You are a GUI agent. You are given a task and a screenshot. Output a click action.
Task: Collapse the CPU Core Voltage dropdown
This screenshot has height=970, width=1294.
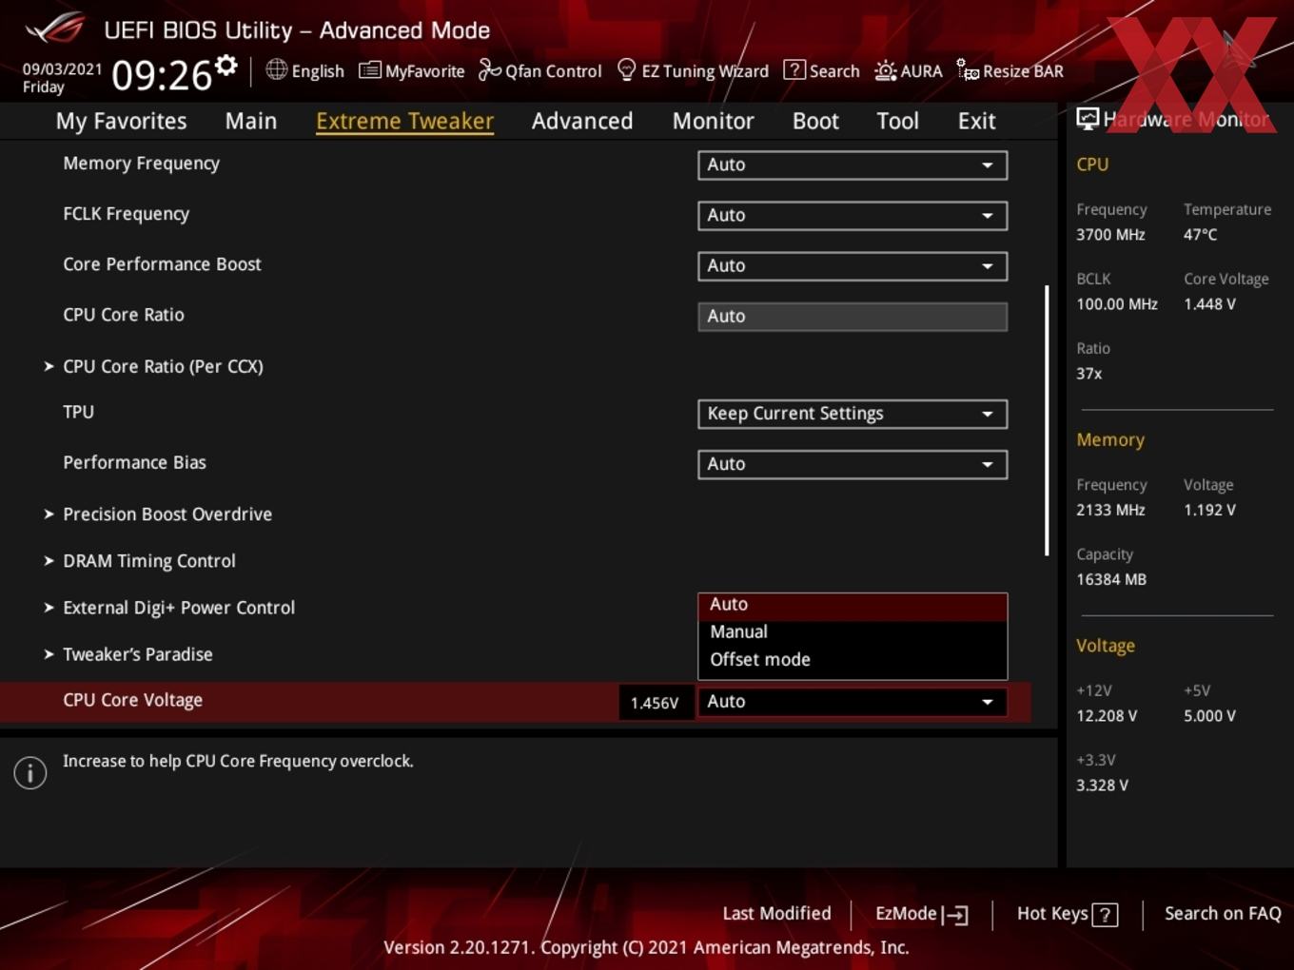[x=853, y=702]
